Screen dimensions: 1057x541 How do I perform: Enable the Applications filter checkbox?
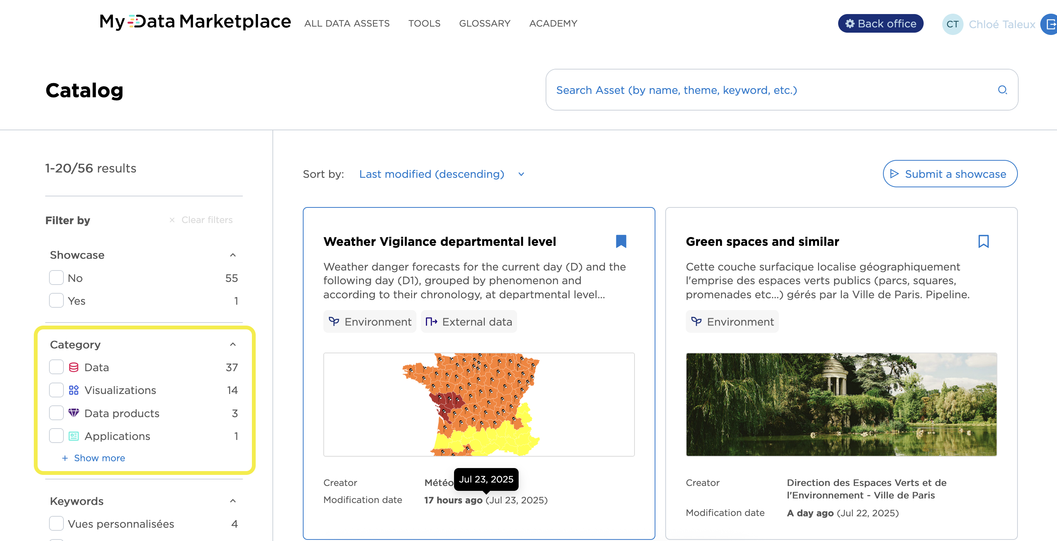click(56, 436)
